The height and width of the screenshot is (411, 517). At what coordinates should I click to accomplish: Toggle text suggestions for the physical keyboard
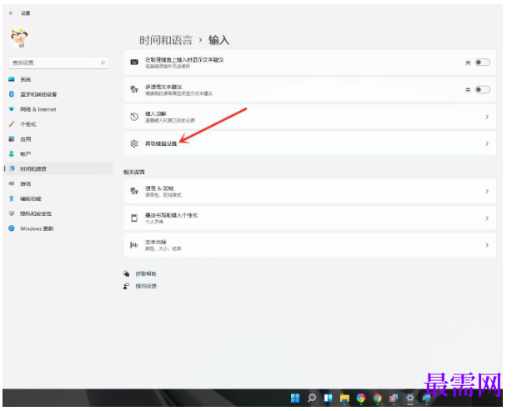point(483,63)
